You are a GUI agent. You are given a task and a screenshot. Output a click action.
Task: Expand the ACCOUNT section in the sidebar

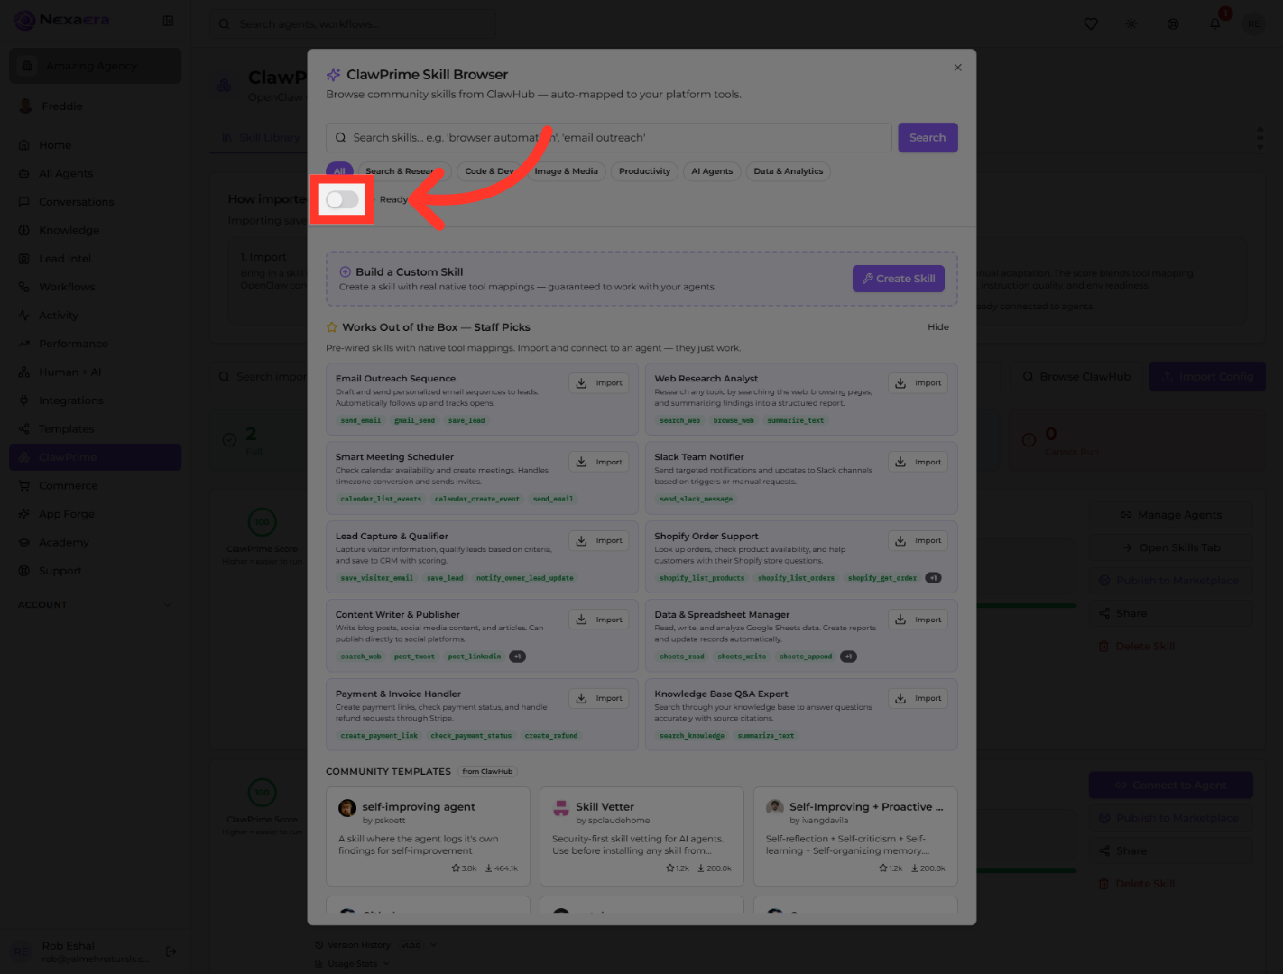(x=95, y=605)
